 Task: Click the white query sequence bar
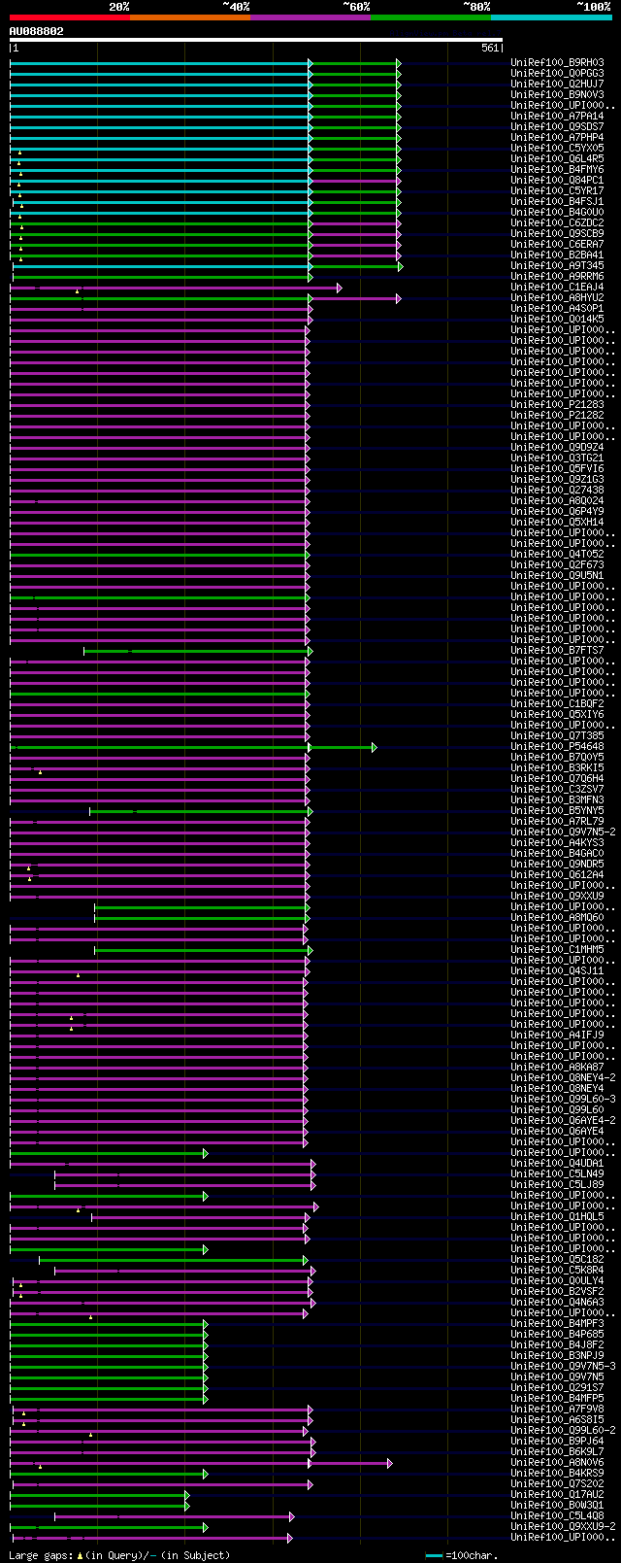coord(256,40)
